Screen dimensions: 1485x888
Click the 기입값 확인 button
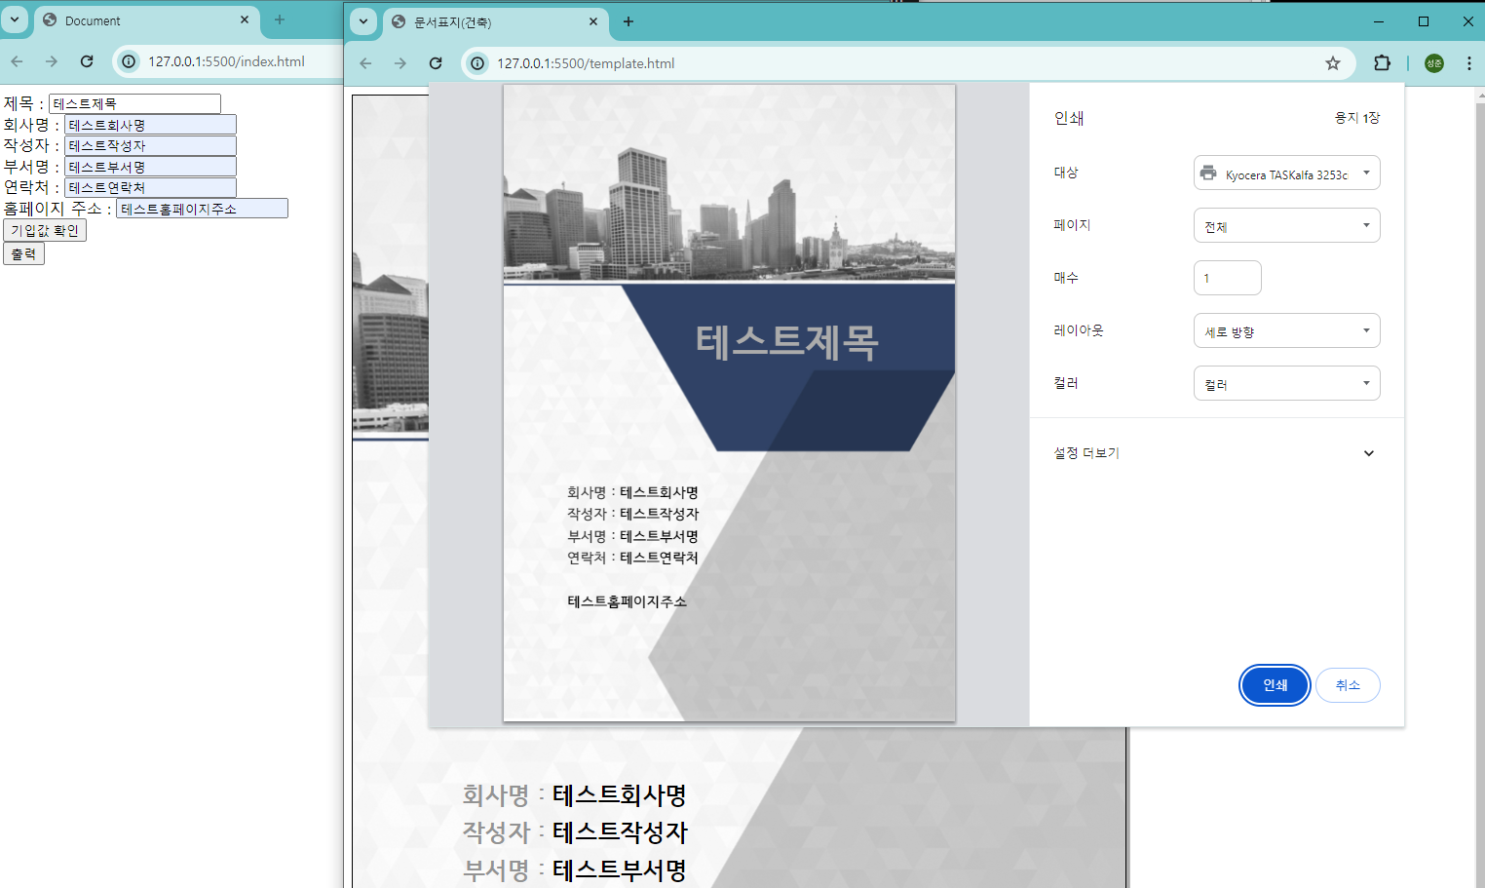pos(45,230)
